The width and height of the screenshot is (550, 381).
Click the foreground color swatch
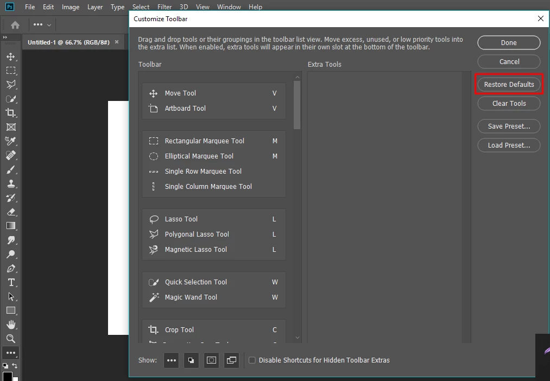(7, 376)
